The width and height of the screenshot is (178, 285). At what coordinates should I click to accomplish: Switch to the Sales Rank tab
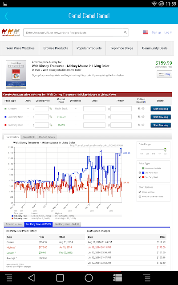[x=29, y=137]
